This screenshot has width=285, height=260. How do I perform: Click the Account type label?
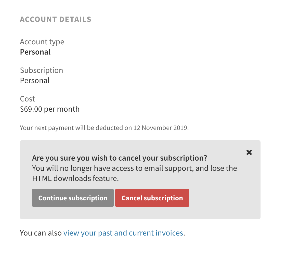click(42, 42)
